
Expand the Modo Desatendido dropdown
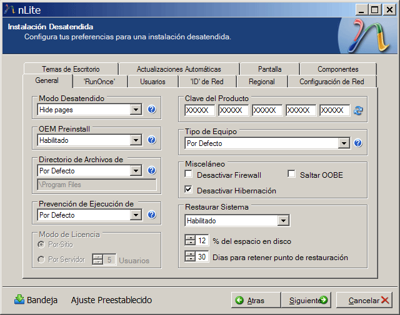pyautogui.click(x=136, y=110)
